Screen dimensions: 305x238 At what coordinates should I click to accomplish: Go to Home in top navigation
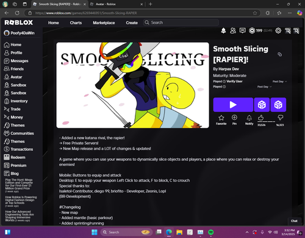coord(54,23)
